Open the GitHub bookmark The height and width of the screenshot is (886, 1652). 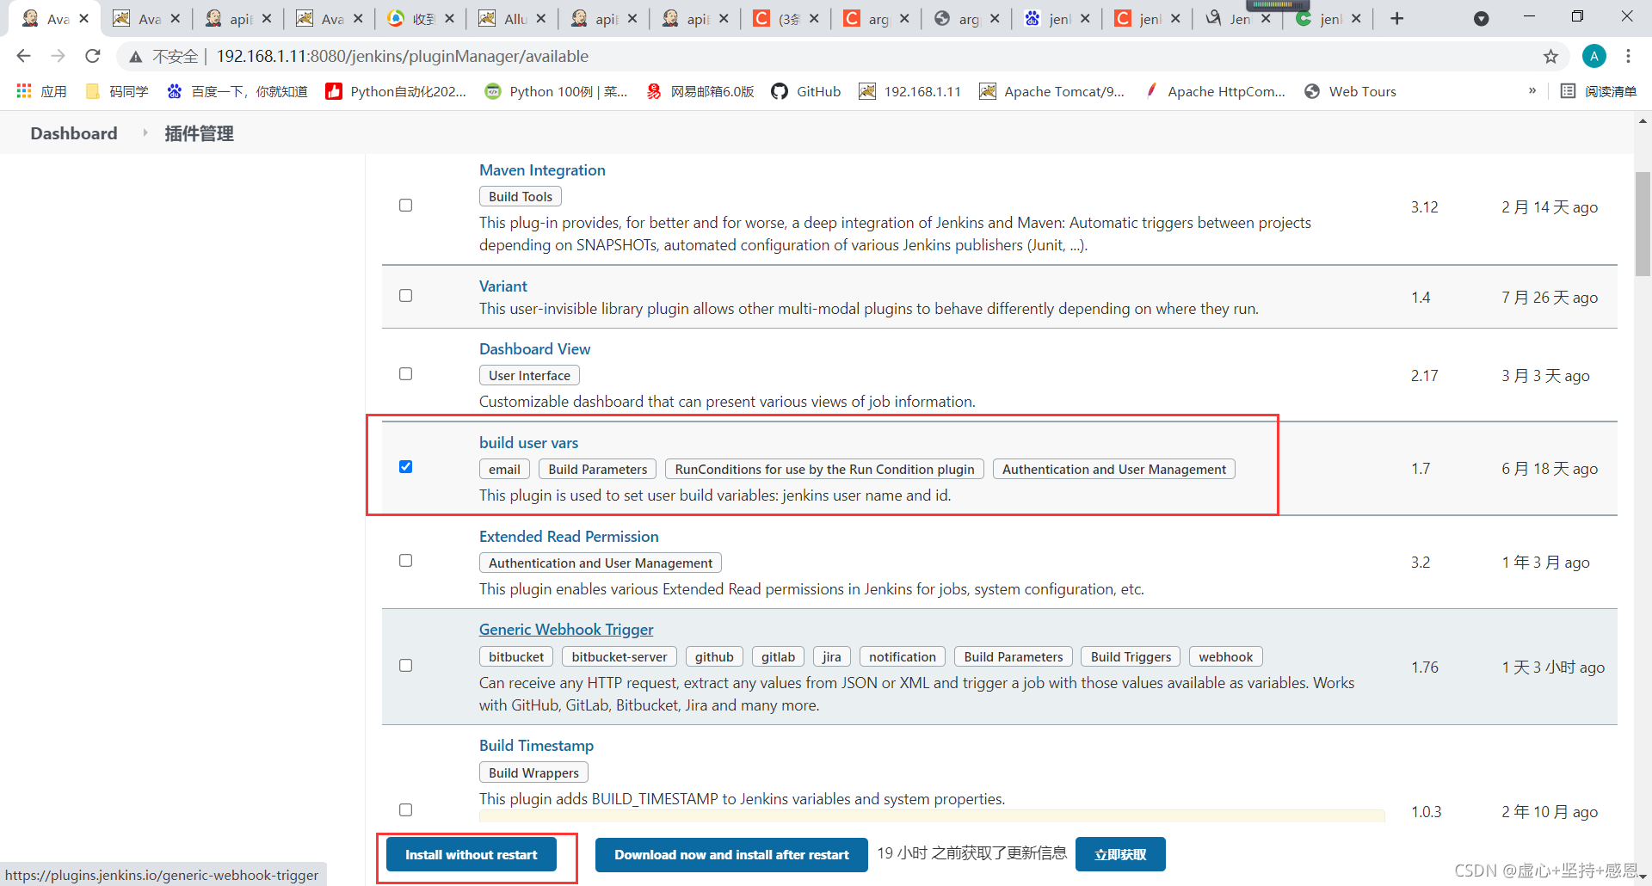[x=805, y=91]
